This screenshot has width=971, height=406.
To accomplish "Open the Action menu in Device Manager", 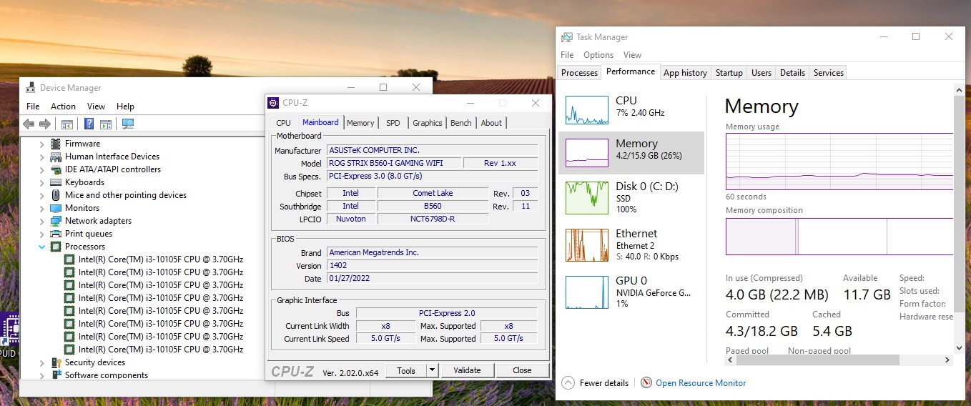I will point(63,107).
